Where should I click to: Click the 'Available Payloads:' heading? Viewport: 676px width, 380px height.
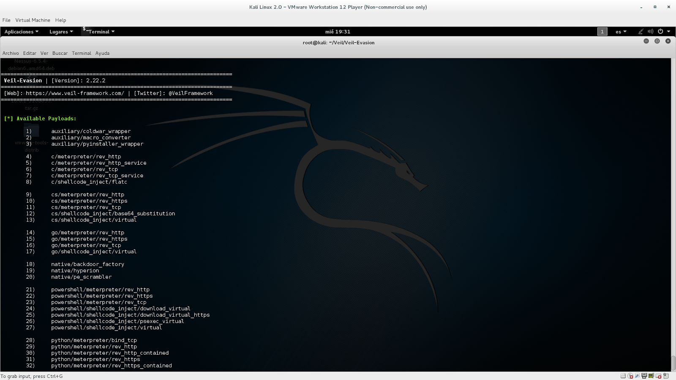(x=46, y=119)
